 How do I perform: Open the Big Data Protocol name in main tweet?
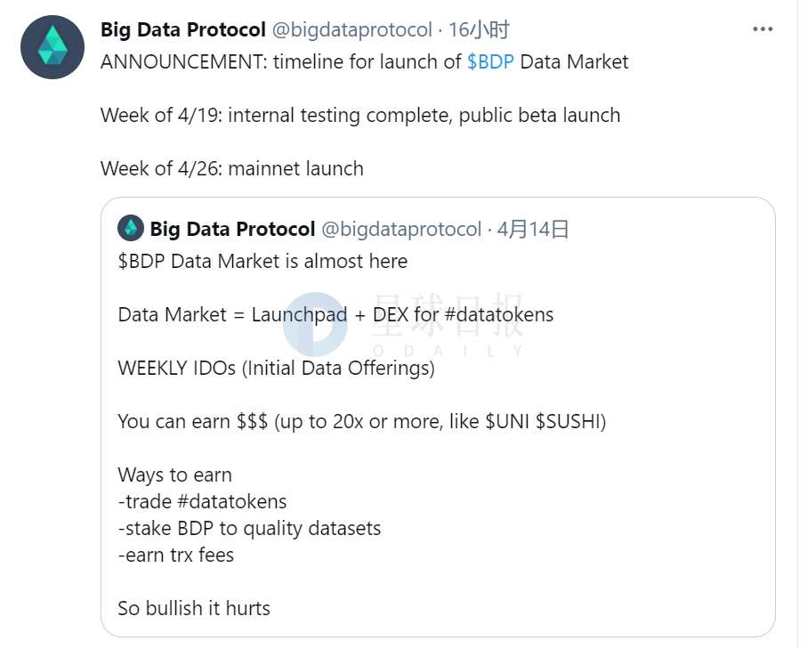[x=182, y=29]
